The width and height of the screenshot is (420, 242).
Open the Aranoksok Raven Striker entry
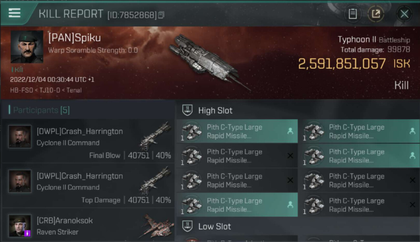88,226
